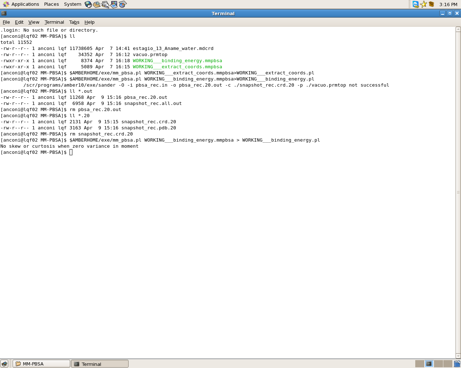The height and width of the screenshot is (368, 461).
Task: Launch the web browser globe icon
Action: [x=88, y=4]
